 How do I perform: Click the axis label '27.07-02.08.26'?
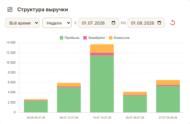pyautogui.click(x=168, y=118)
